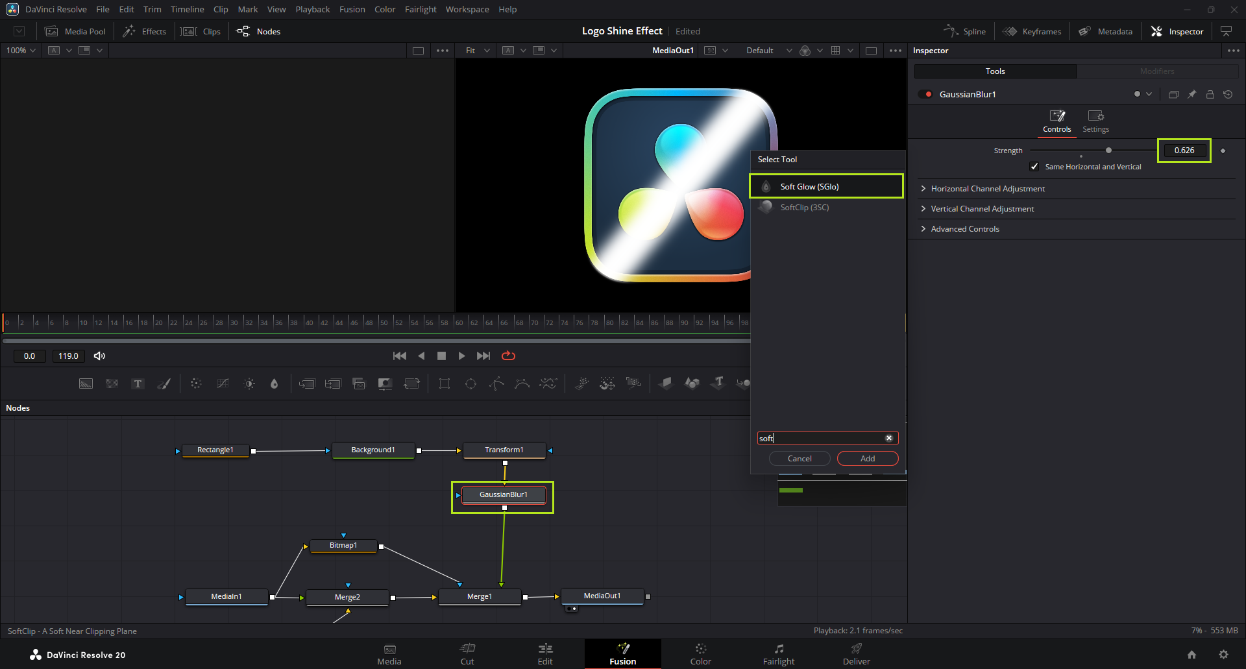Select the Text tool in Fusion toolbar
This screenshot has width=1246, height=669.
tap(138, 383)
